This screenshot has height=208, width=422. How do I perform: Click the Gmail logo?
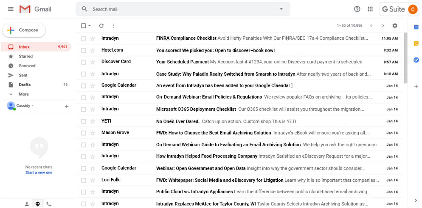point(35,9)
